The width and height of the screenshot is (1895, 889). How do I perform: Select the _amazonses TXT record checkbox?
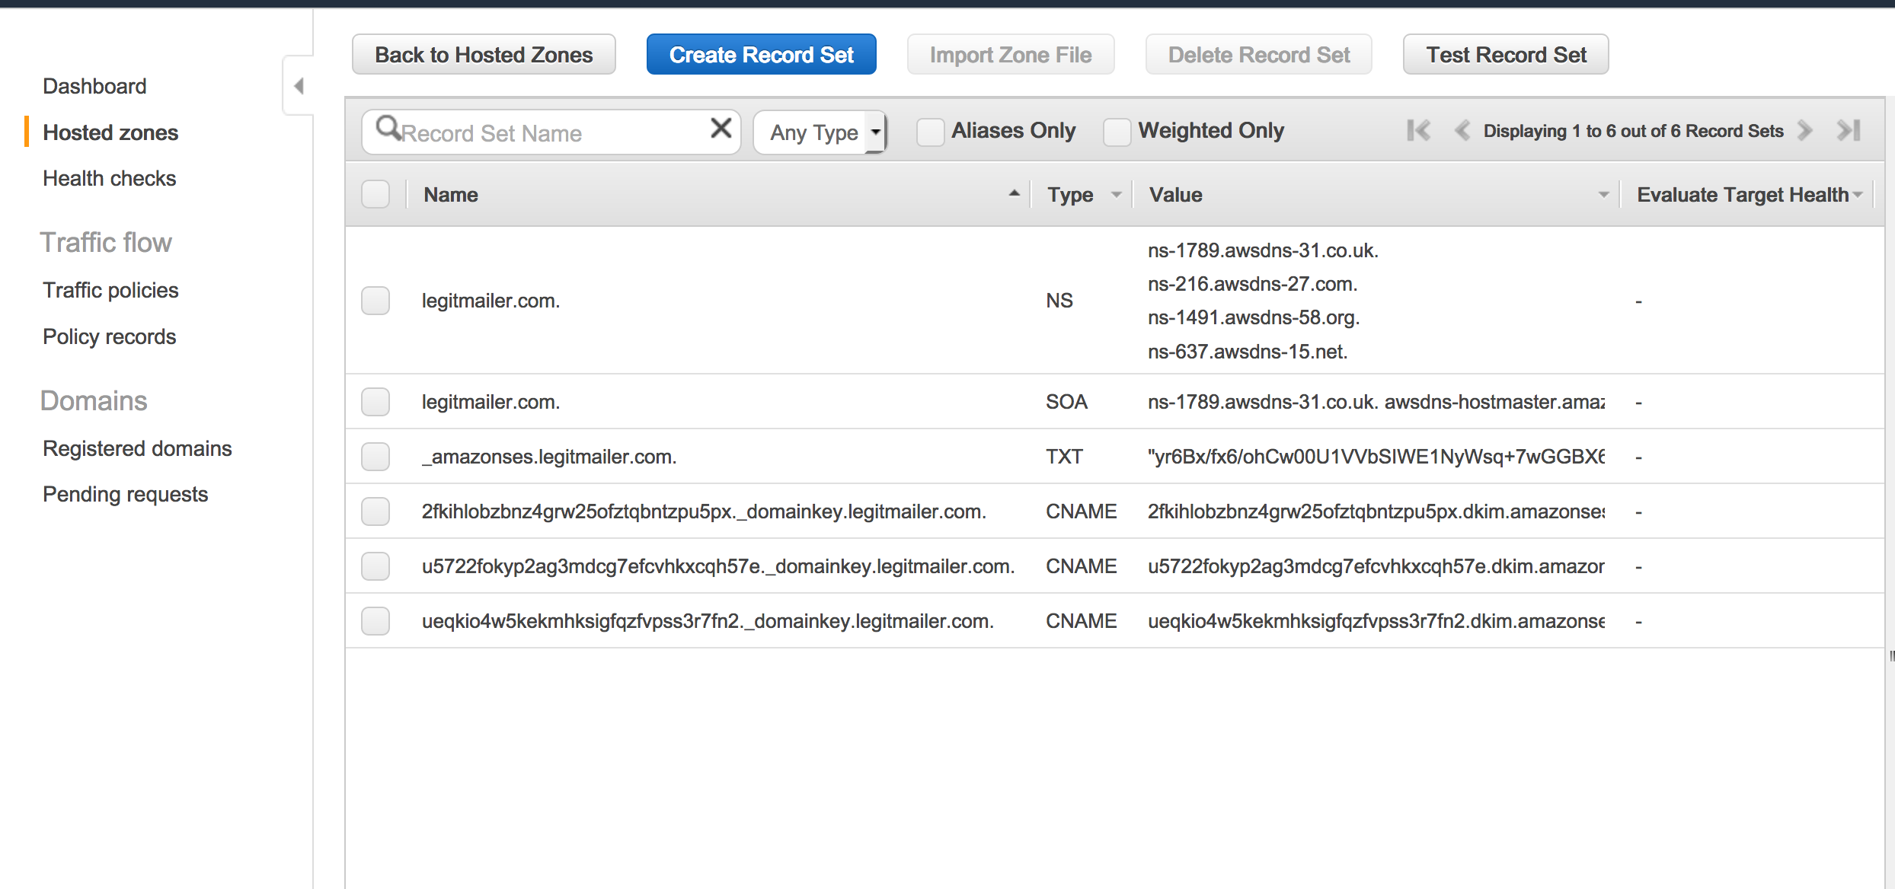click(x=375, y=457)
